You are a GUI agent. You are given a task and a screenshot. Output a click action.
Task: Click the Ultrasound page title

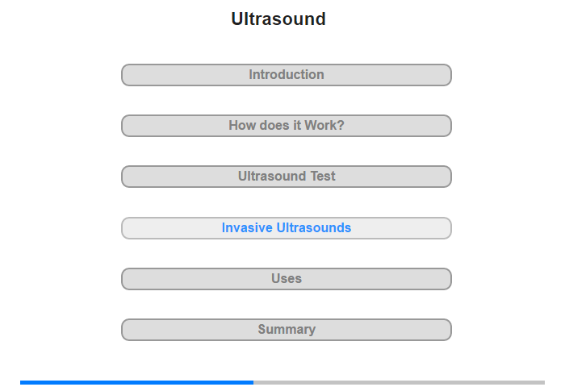tap(278, 19)
